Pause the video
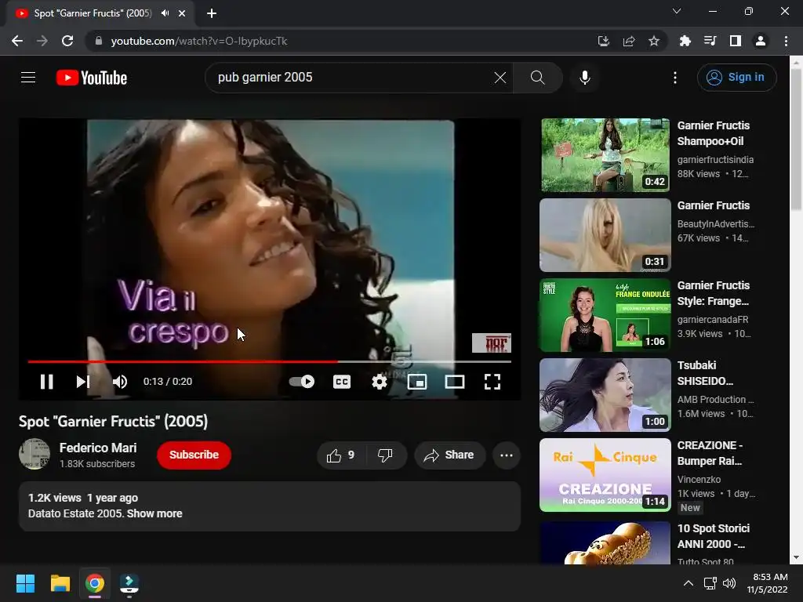 46,382
